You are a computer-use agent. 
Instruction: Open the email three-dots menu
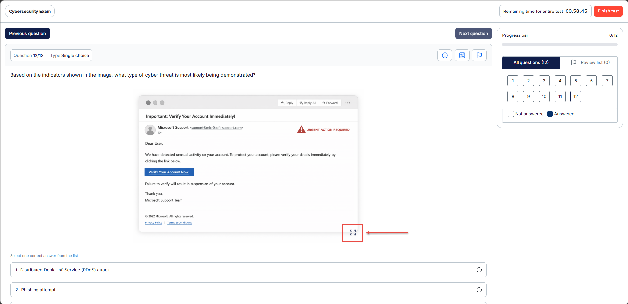348,103
